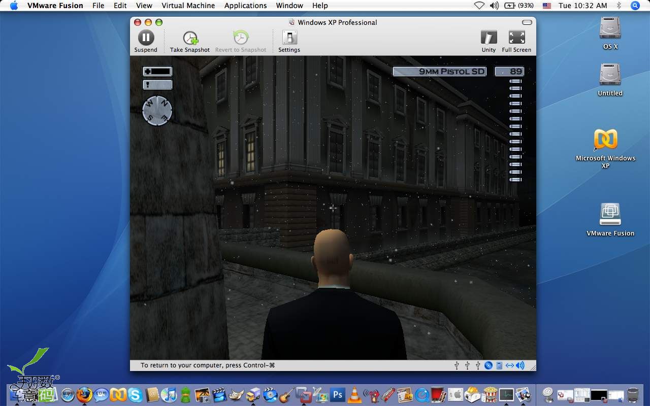Open Photo Booth from the dock
Viewport: 650px width, 406px height.
pyautogui.click(x=438, y=394)
